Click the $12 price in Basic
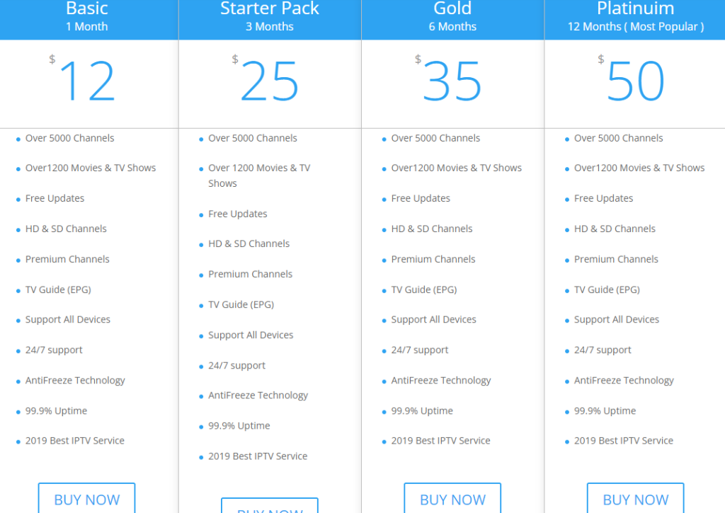Viewport: 725px width, 513px height. pyautogui.click(x=86, y=81)
